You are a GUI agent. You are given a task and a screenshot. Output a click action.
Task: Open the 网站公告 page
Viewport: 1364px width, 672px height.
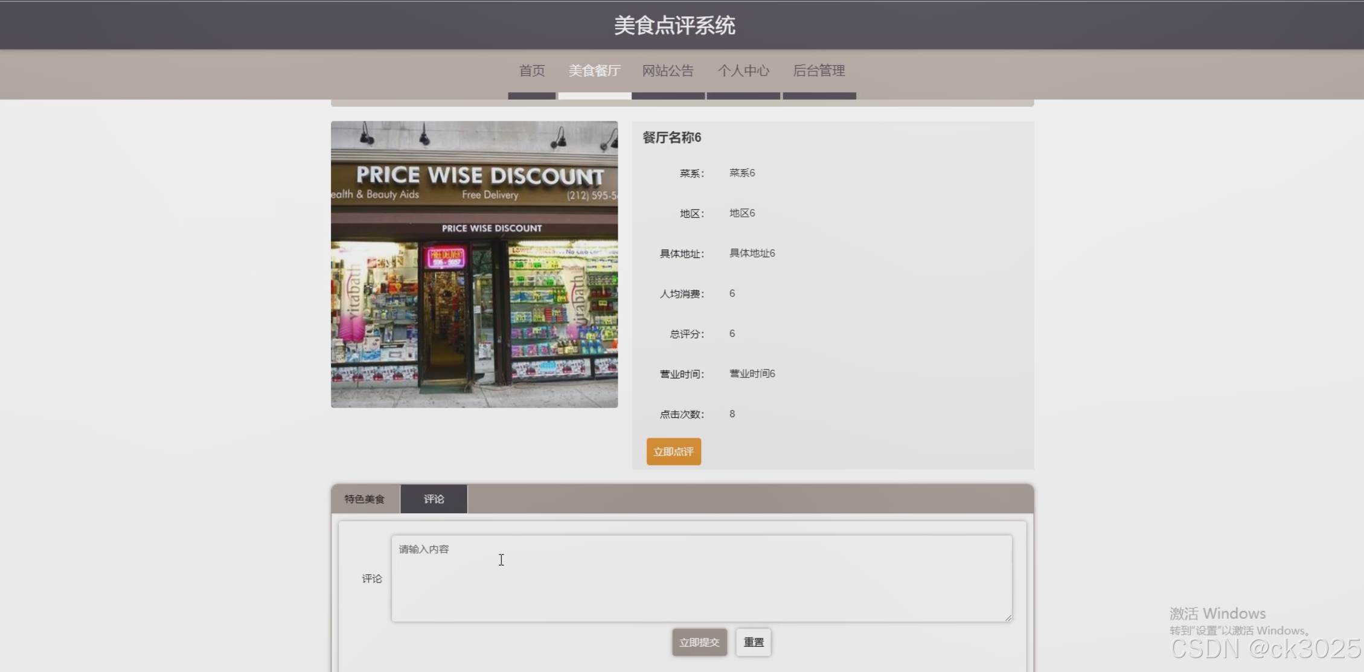tap(668, 71)
